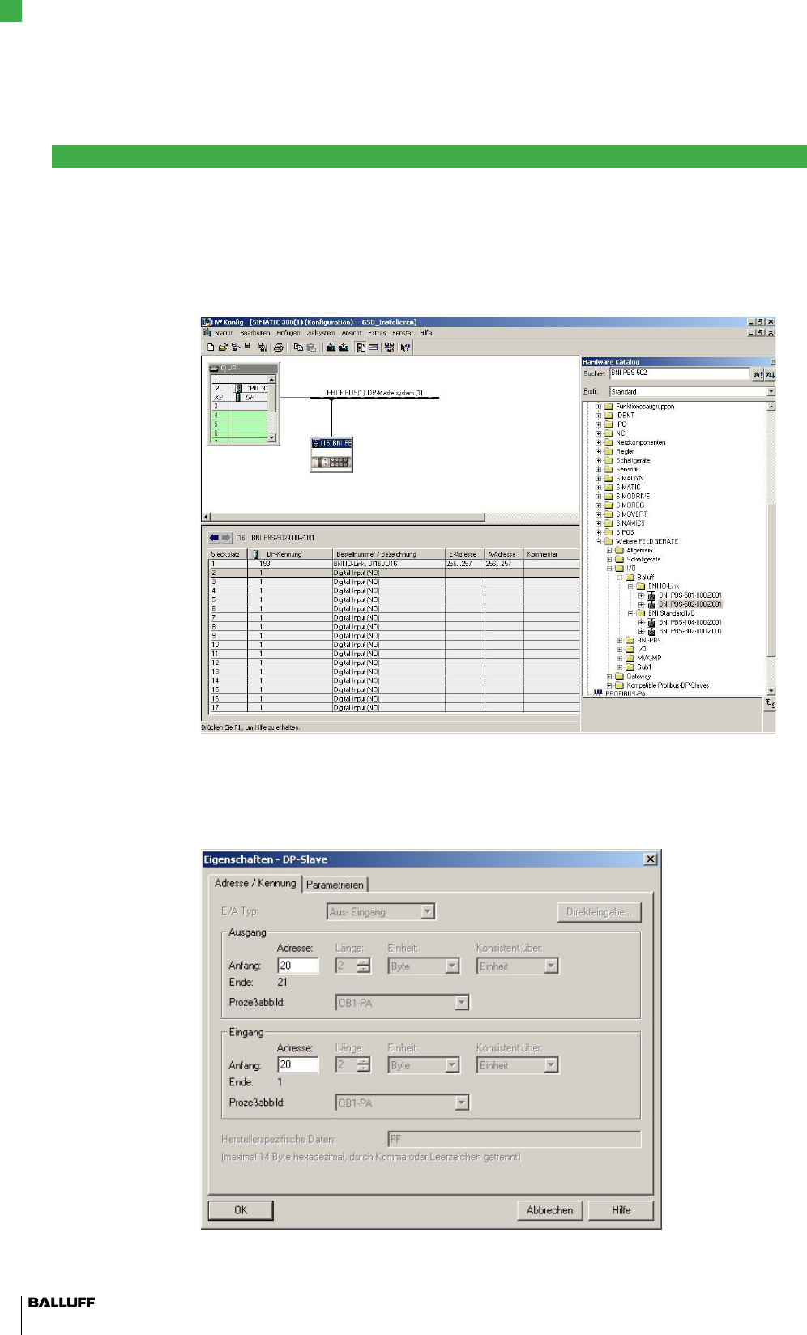This screenshot has height=1335, width=807.
Task: Open the Extras menu
Action: click(x=377, y=333)
